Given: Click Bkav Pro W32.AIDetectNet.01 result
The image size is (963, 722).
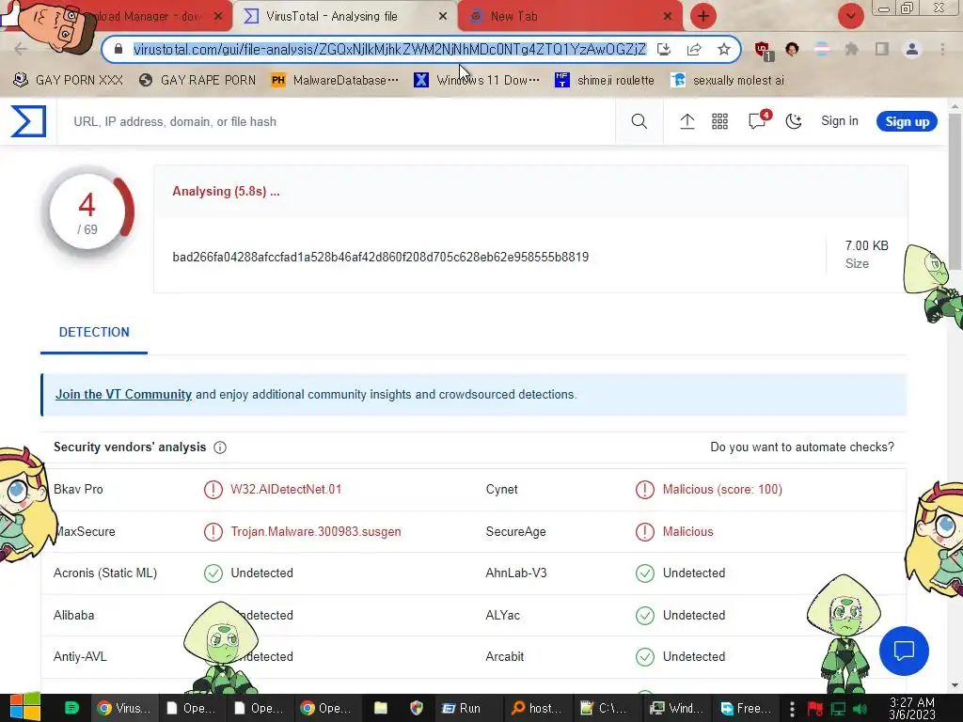Looking at the screenshot, I should click(x=286, y=489).
